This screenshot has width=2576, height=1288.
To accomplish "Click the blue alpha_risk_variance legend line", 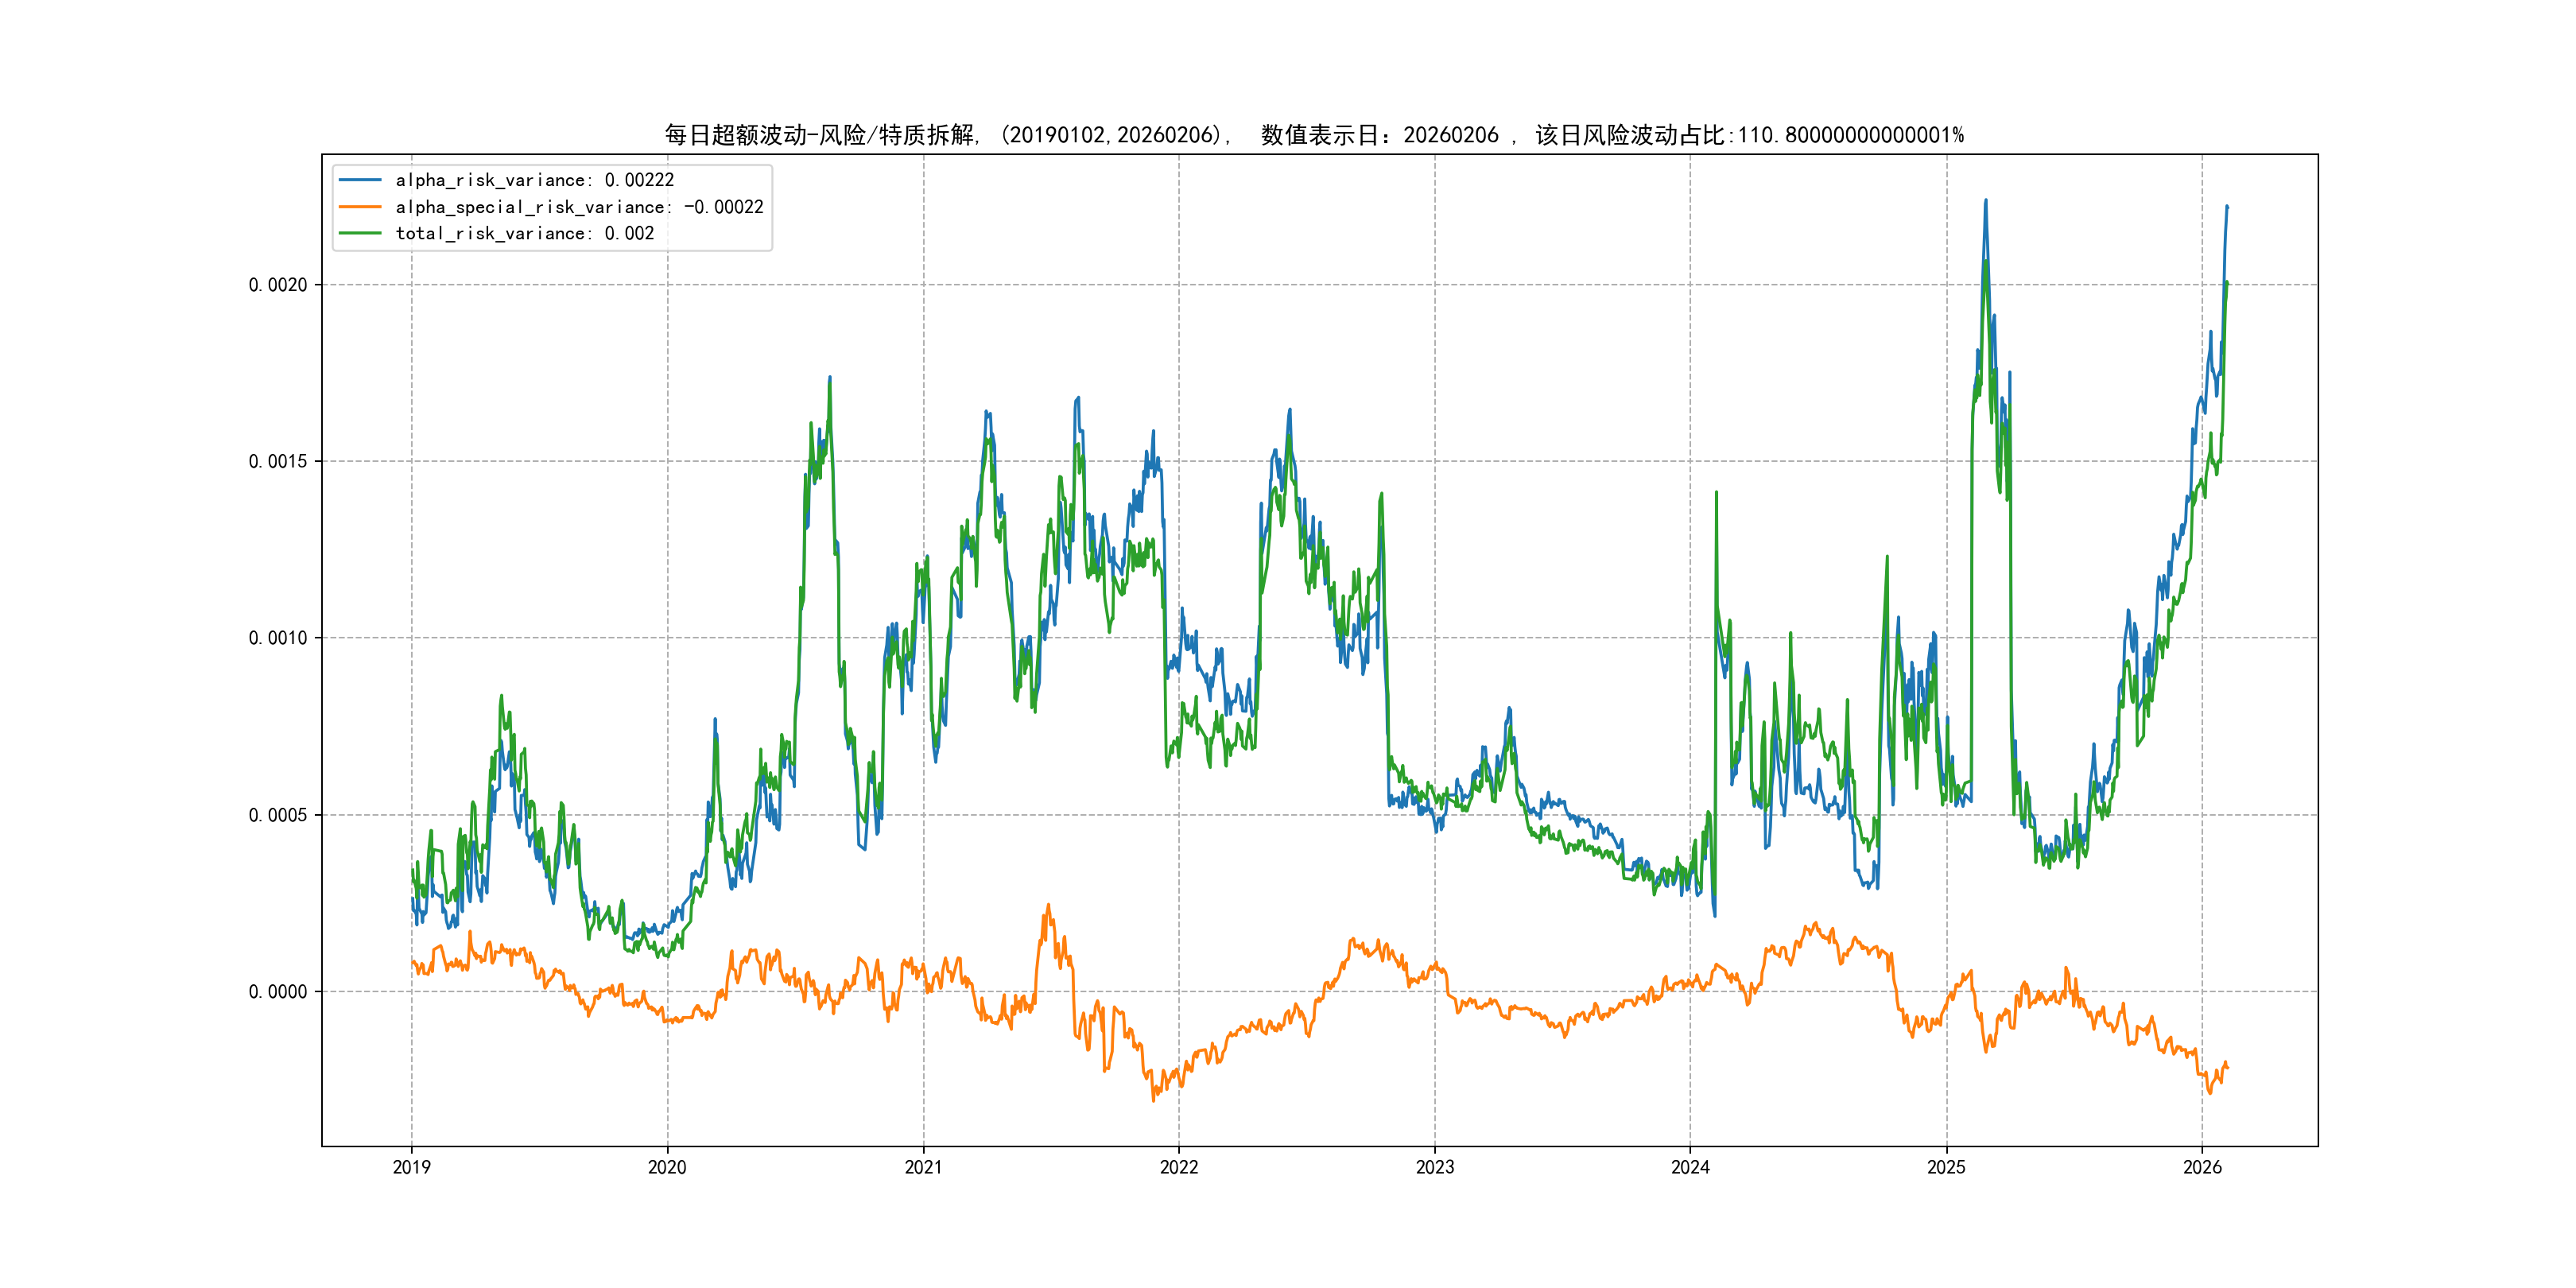I will 360,180.
